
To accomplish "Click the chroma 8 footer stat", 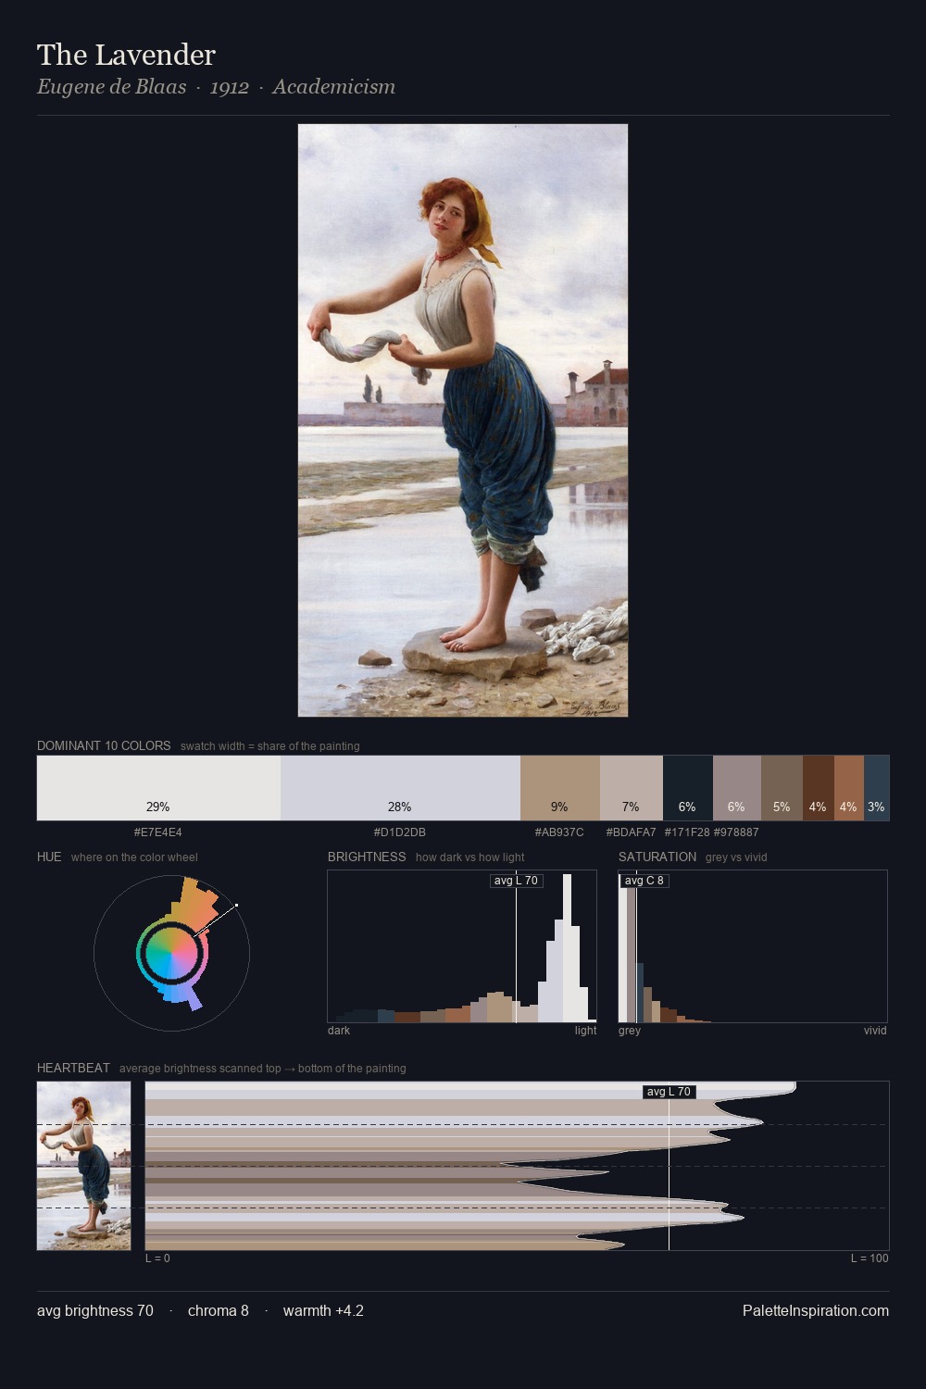I will point(219,1310).
